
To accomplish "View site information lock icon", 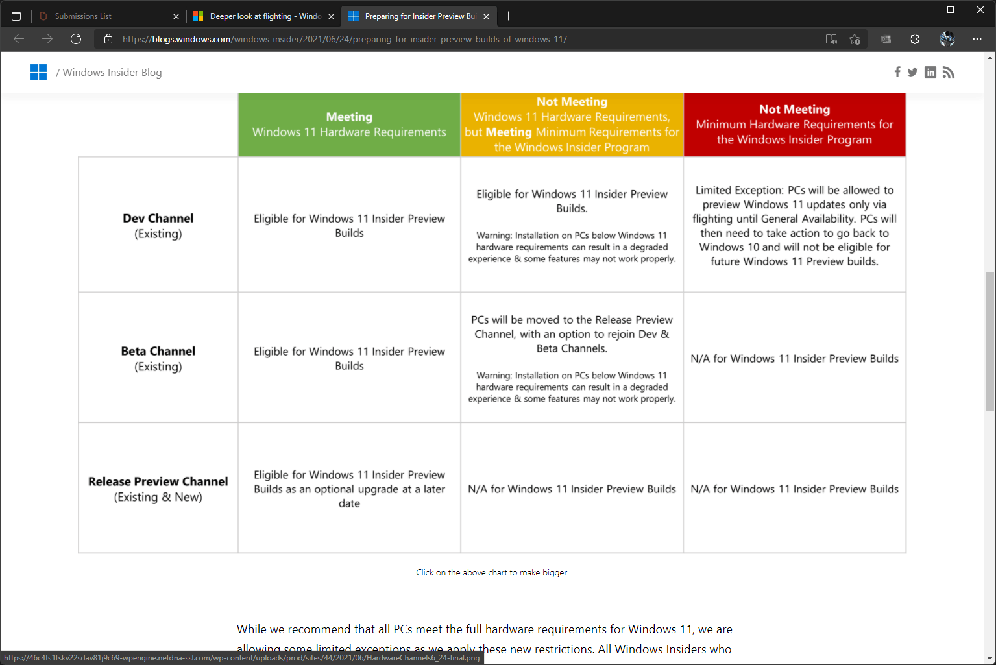I will (x=108, y=39).
